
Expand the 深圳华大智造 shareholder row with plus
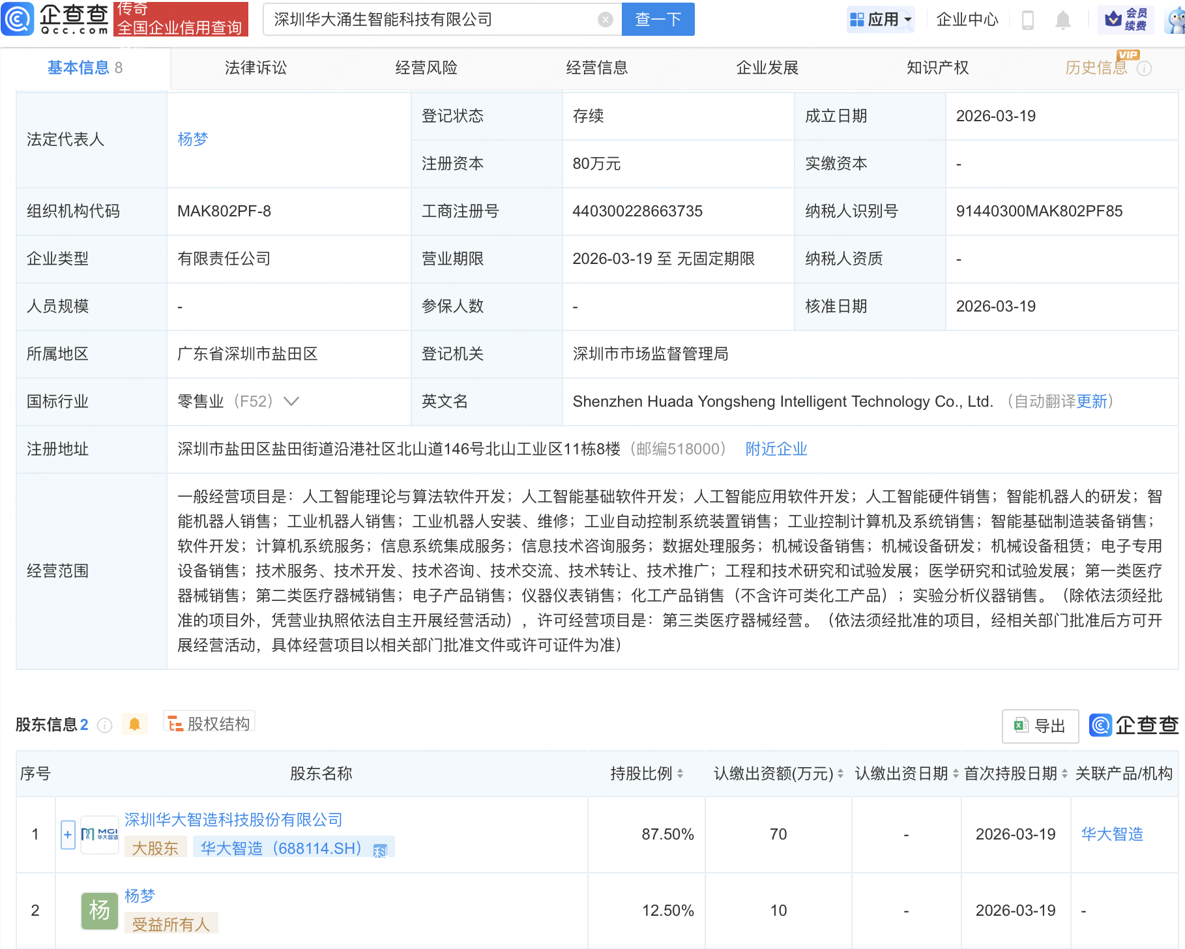tap(67, 834)
